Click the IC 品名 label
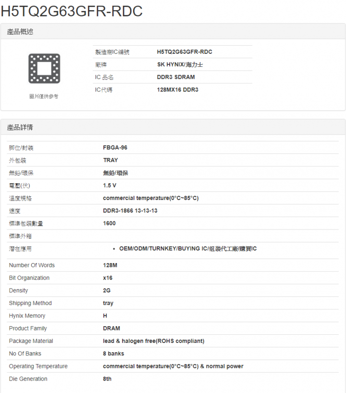This screenshot has width=346, height=393. 104,77
